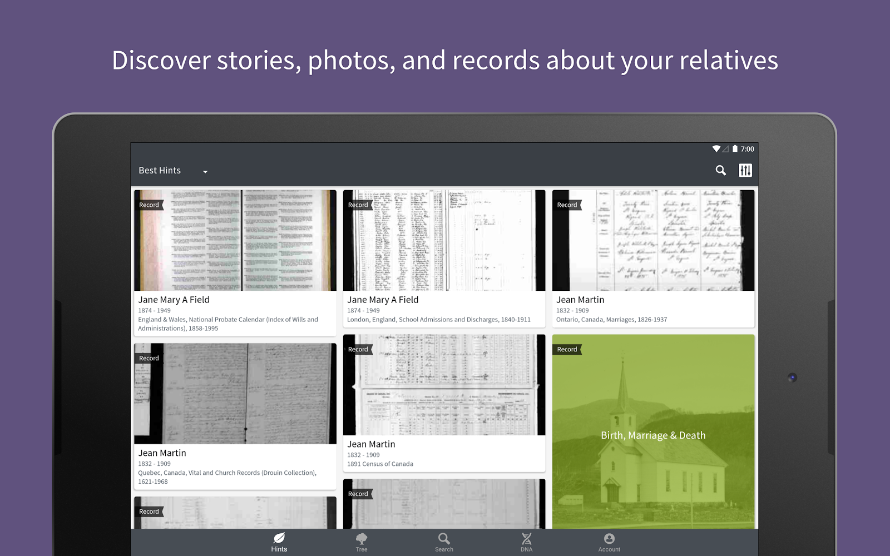This screenshot has height=556, width=890.
Task: Open Jane Mary A Field probate calendar thumbnail
Action: click(235, 240)
